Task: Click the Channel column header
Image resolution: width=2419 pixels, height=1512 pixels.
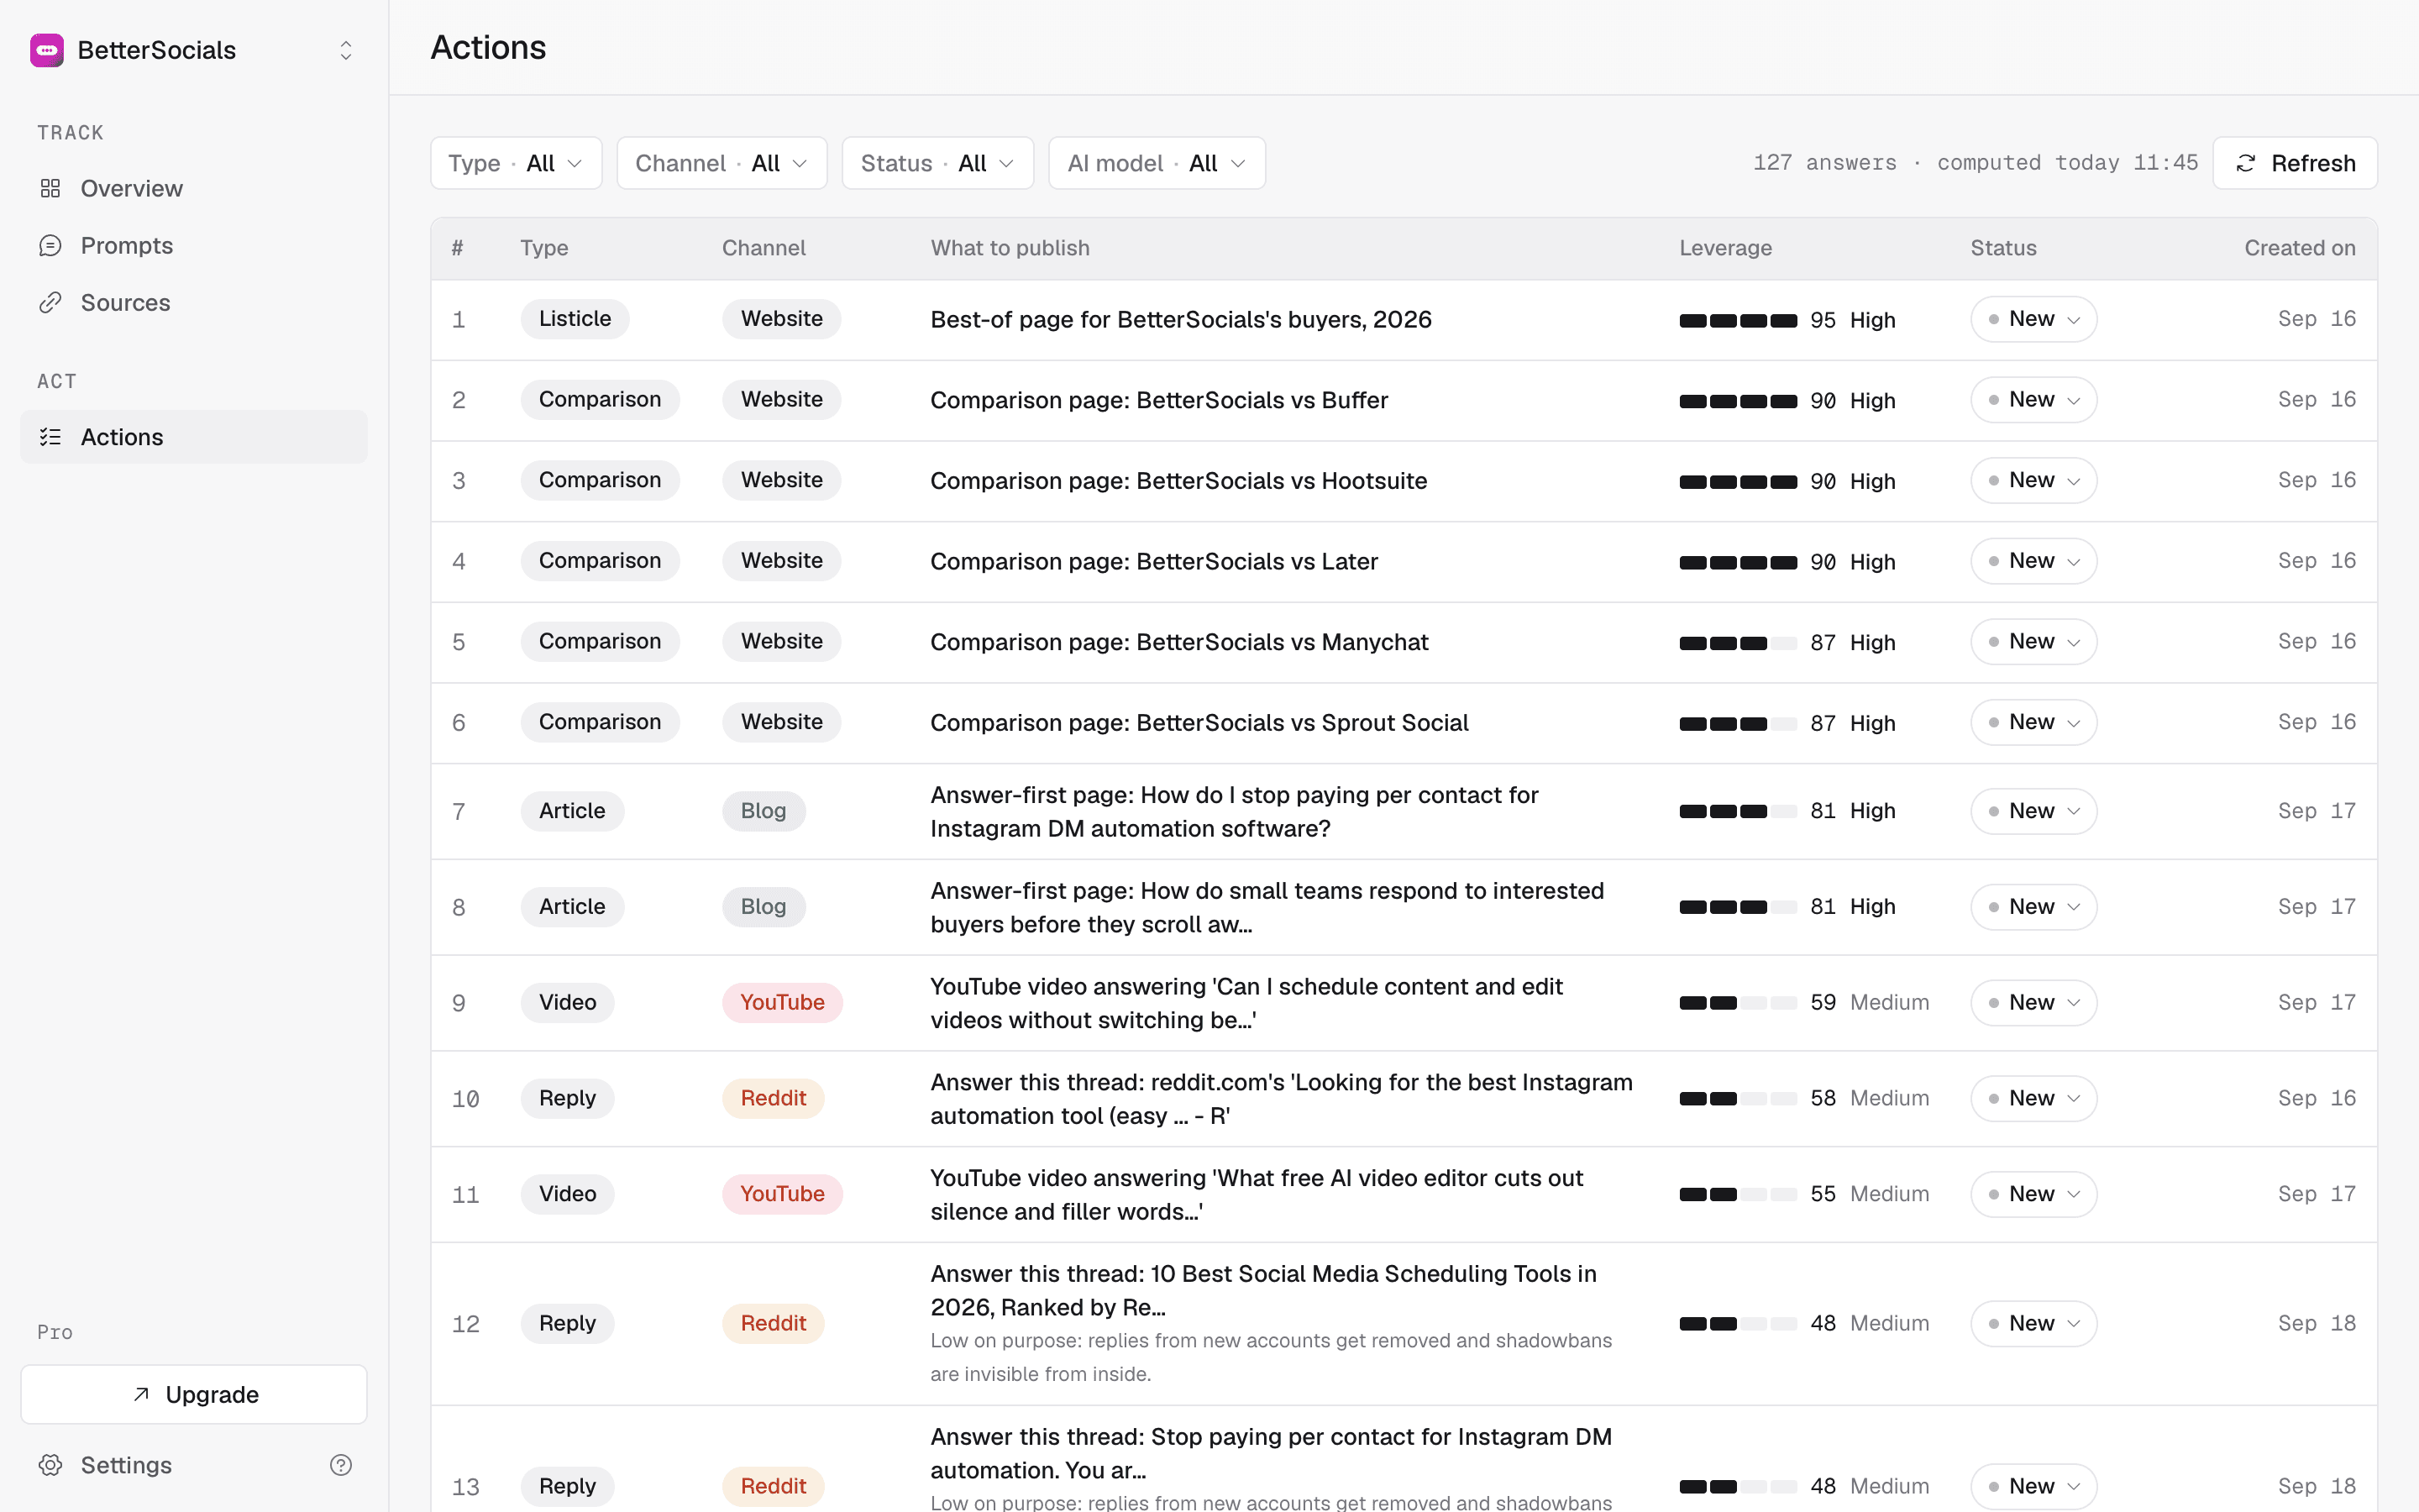Action: (x=763, y=248)
